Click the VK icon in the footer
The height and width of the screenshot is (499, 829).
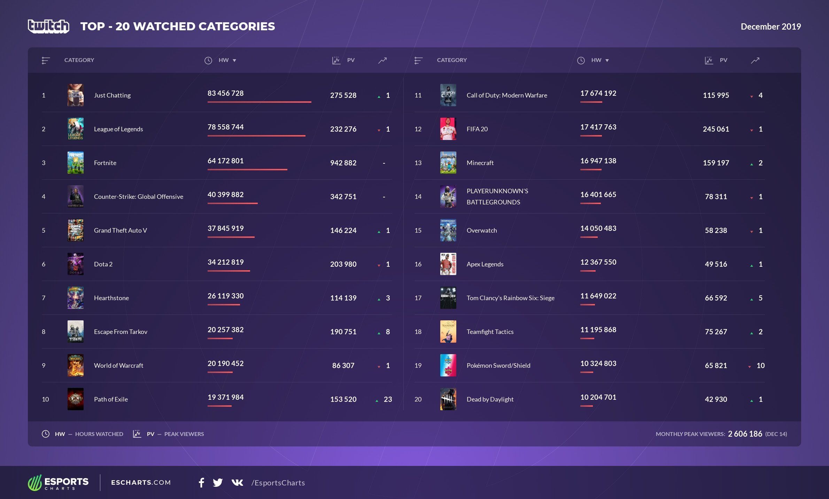click(x=237, y=483)
